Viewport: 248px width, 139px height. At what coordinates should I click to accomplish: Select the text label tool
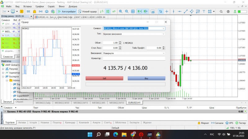pyautogui.click(x=204, y=11)
